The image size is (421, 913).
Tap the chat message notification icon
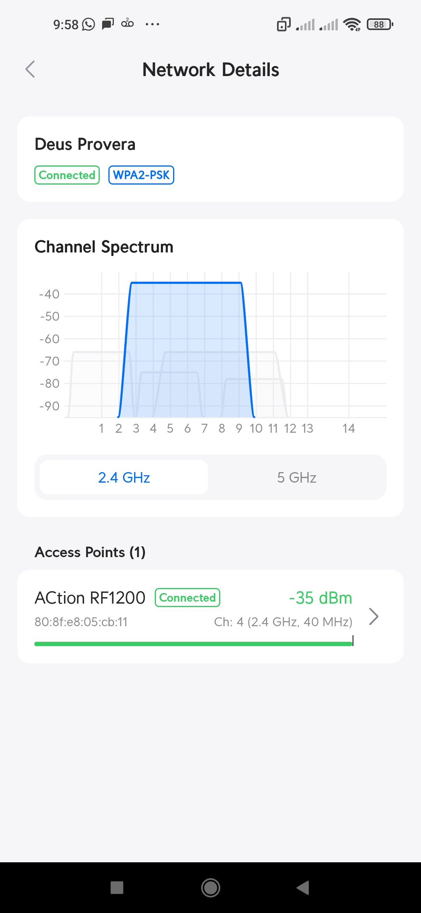tap(108, 24)
